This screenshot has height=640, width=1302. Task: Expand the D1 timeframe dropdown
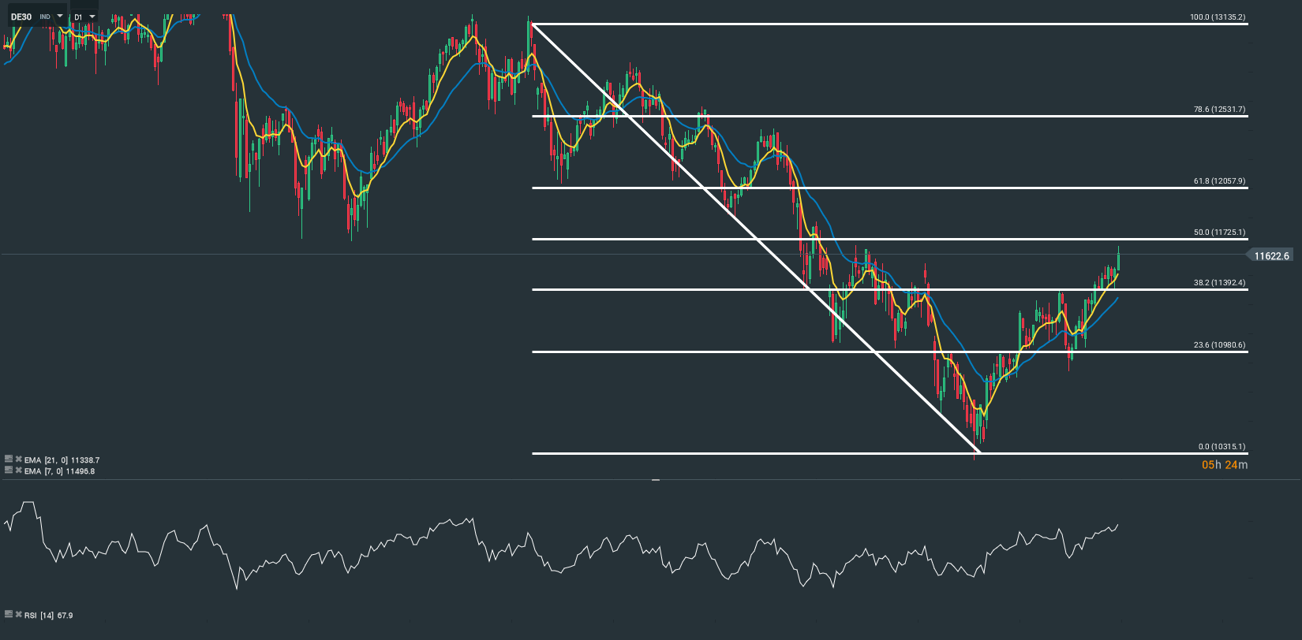tap(92, 17)
